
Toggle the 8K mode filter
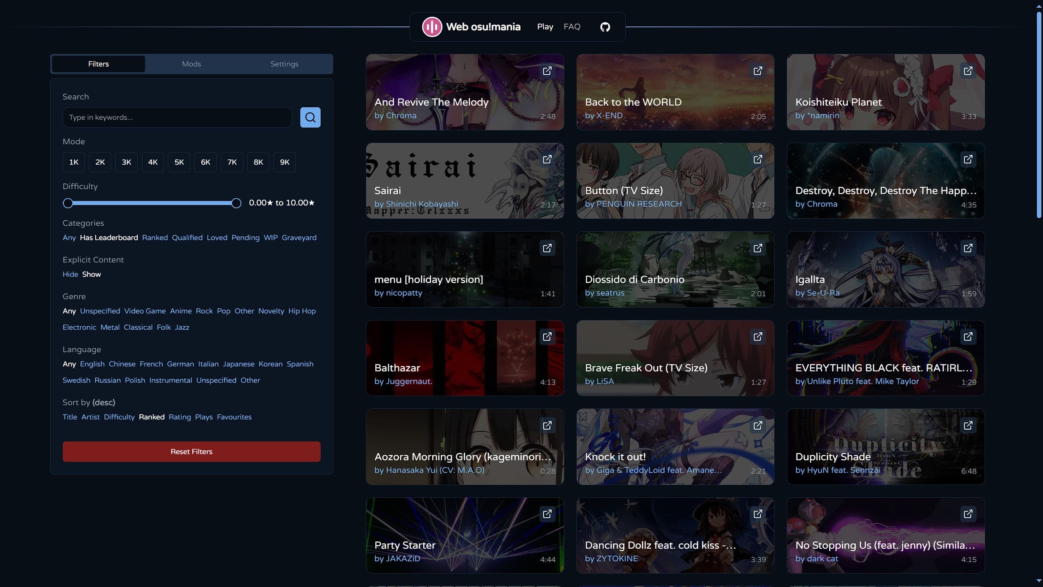[258, 162]
